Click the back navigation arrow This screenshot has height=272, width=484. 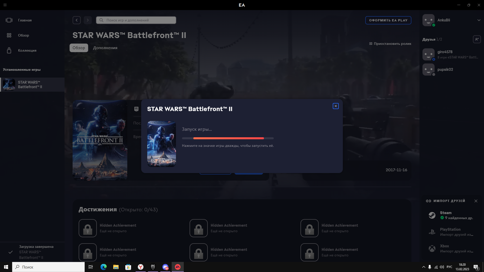(77, 20)
